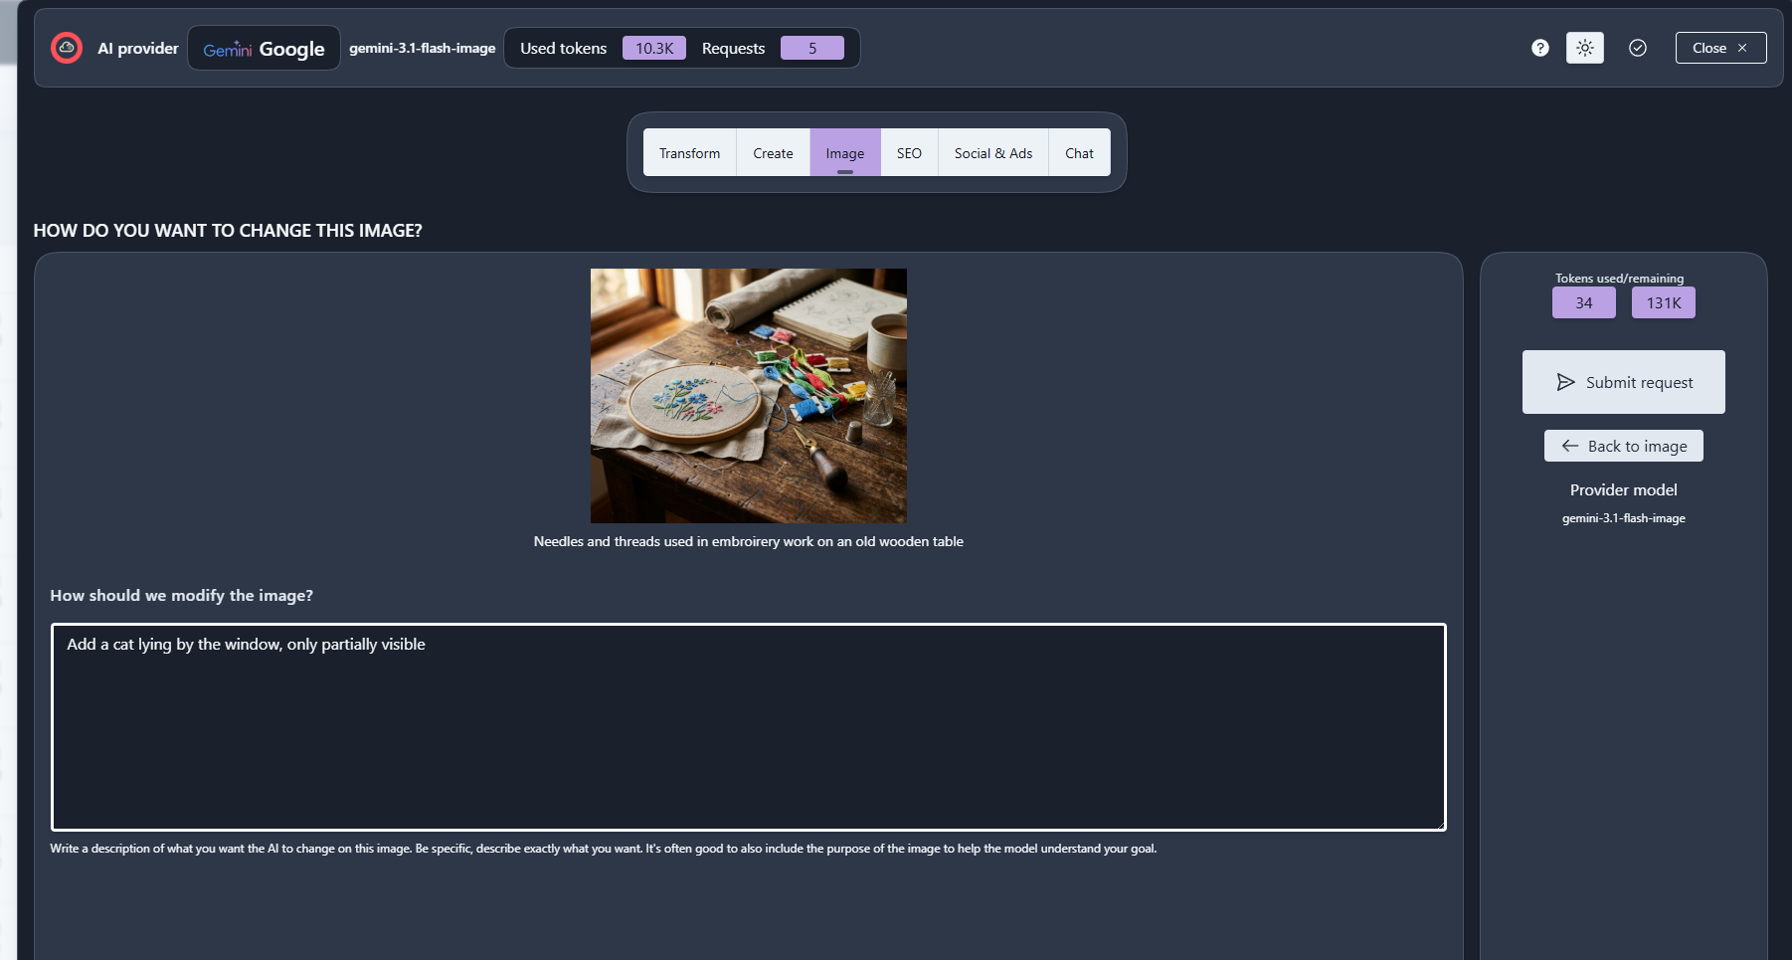This screenshot has width=1792, height=960.
Task: Click the gemini-3.1-flash-image text under Provider model
Action: (1624, 518)
